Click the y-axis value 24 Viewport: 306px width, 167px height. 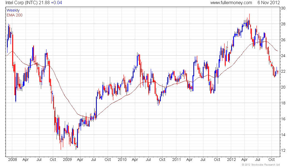click(x=283, y=56)
